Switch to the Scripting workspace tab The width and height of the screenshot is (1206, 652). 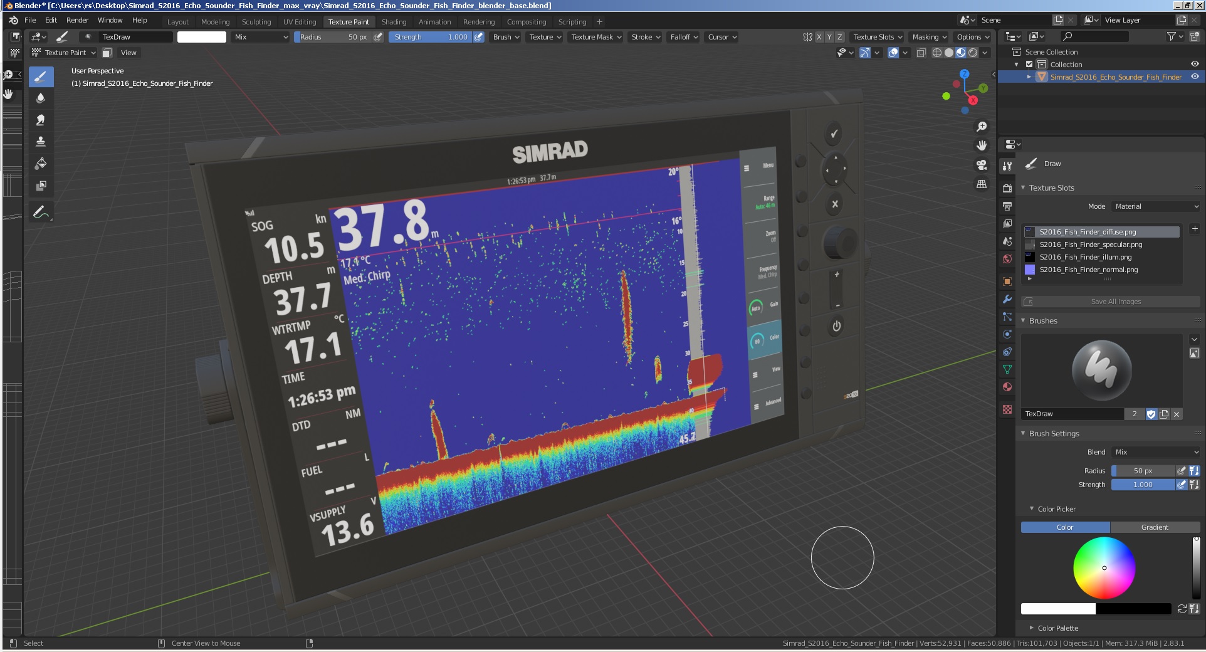click(572, 22)
